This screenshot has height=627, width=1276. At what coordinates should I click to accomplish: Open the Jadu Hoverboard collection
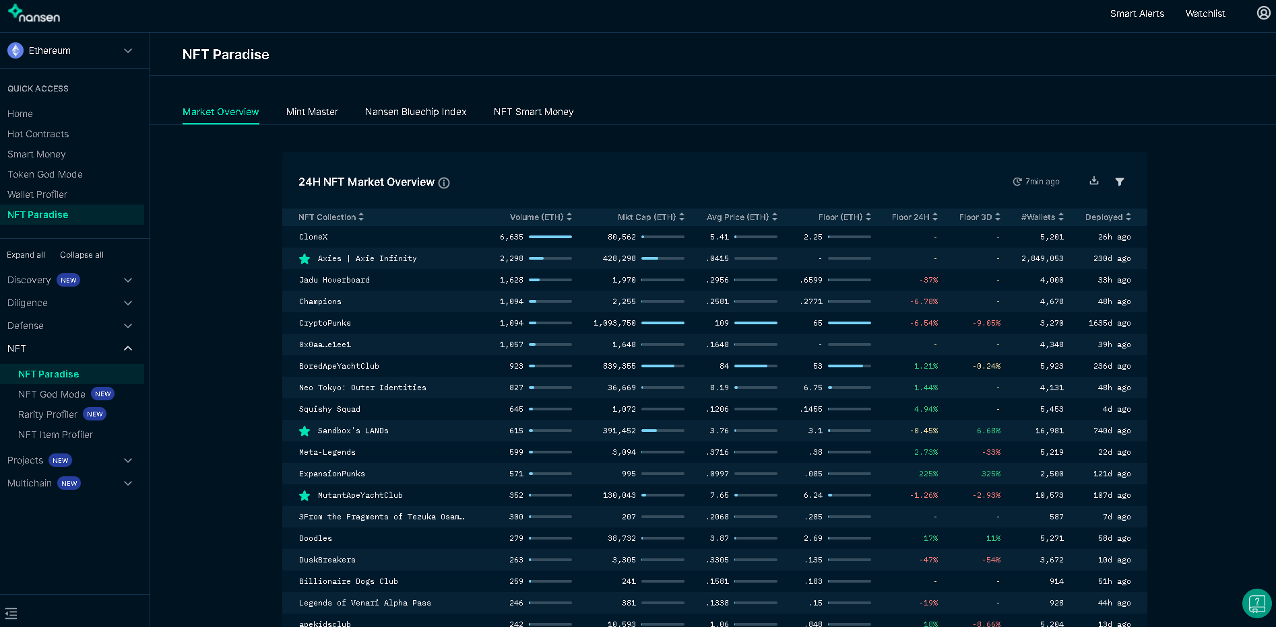tap(334, 280)
